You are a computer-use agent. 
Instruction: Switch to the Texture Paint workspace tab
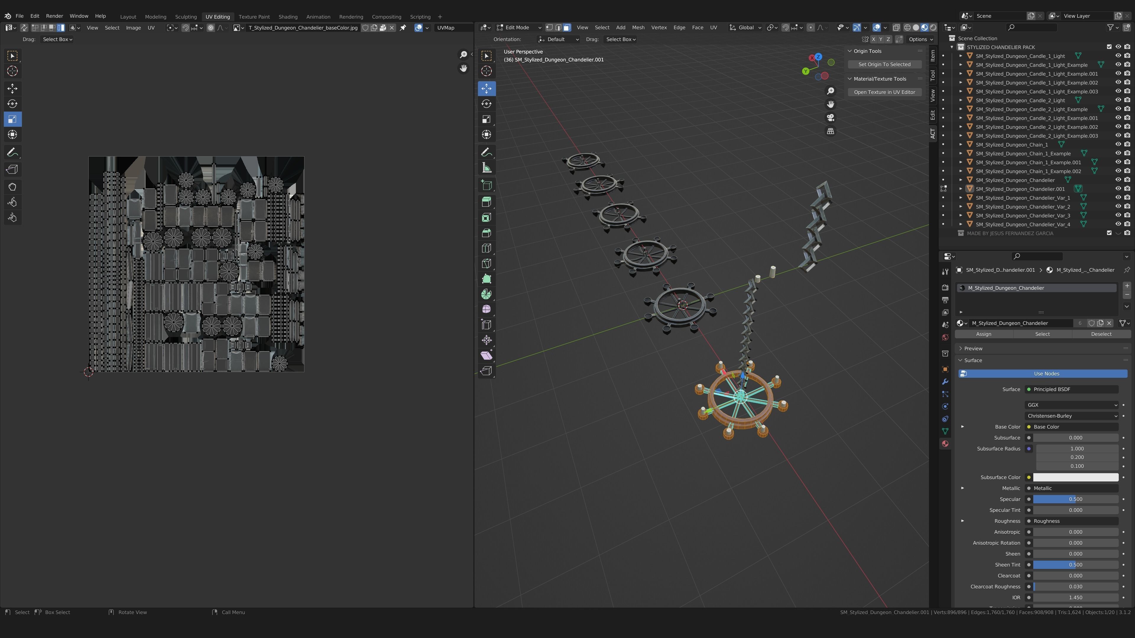click(254, 17)
